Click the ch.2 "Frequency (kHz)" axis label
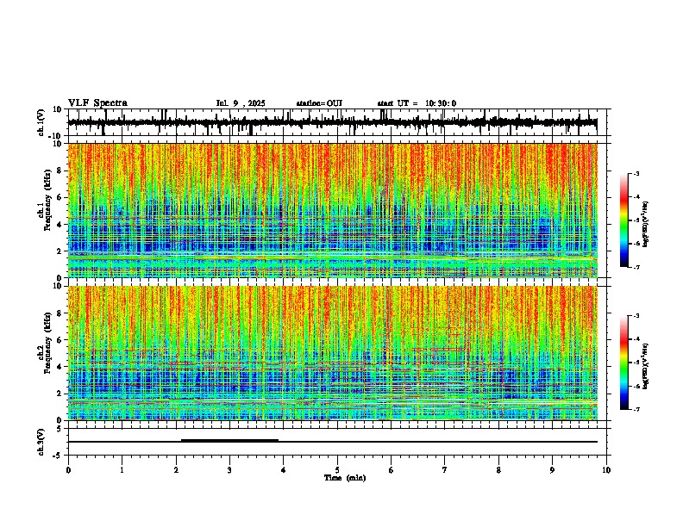The width and height of the screenshot is (683, 527). [47, 343]
